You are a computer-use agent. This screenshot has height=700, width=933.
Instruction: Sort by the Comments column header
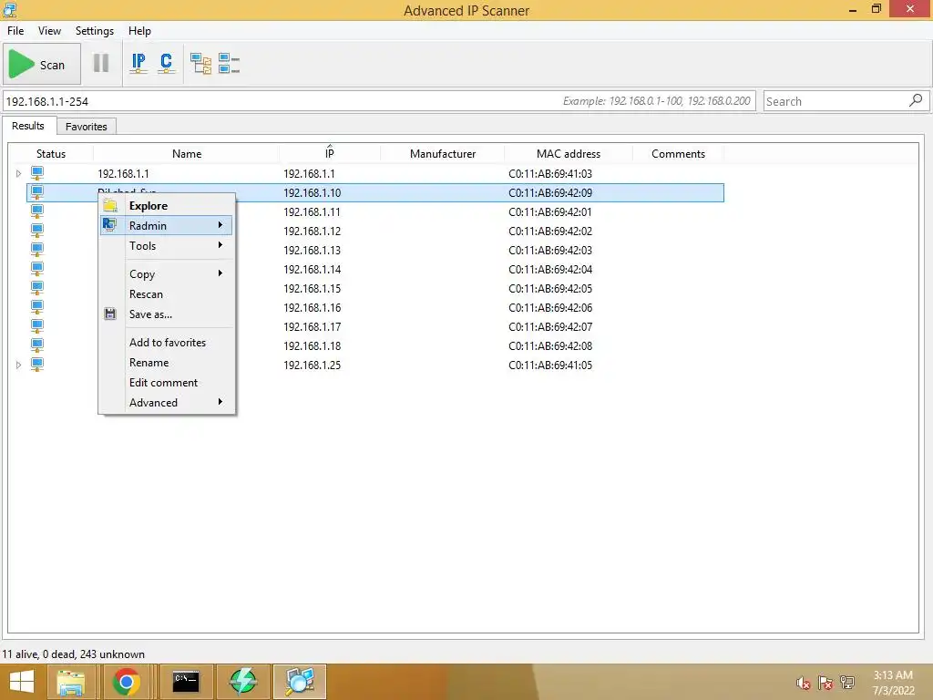point(678,153)
